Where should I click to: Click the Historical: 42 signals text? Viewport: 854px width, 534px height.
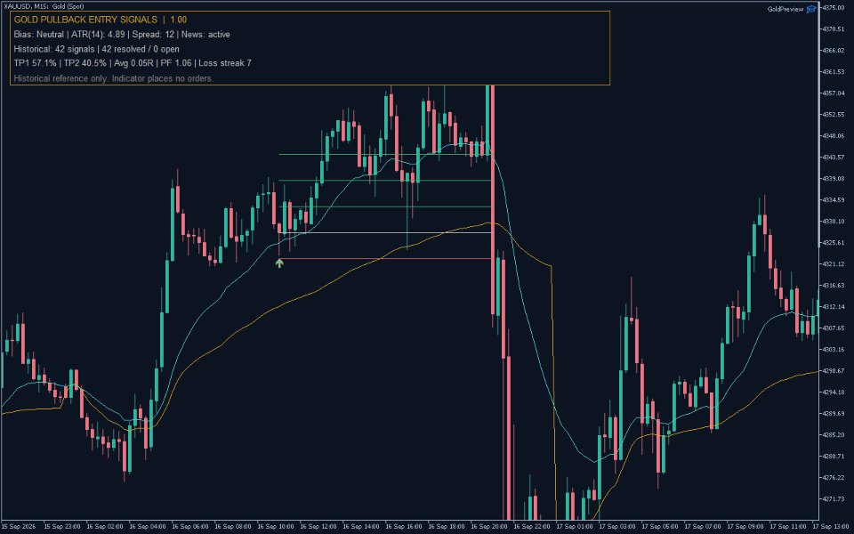click(x=54, y=49)
